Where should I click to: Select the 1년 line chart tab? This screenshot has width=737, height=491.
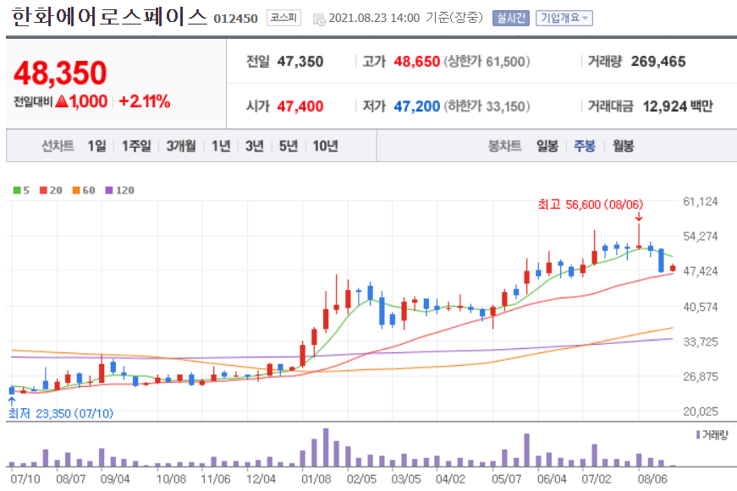click(x=221, y=146)
